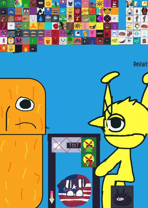The height and width of the screenshot is (208, 148).
Task: Choose the DANDY flower tile
Action: [x=137, y=26]
